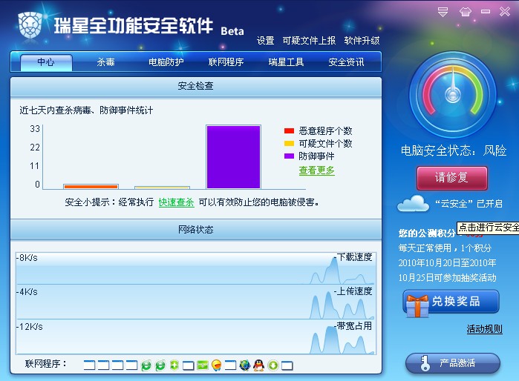Open the 联网程序 tab

[226, 62]
